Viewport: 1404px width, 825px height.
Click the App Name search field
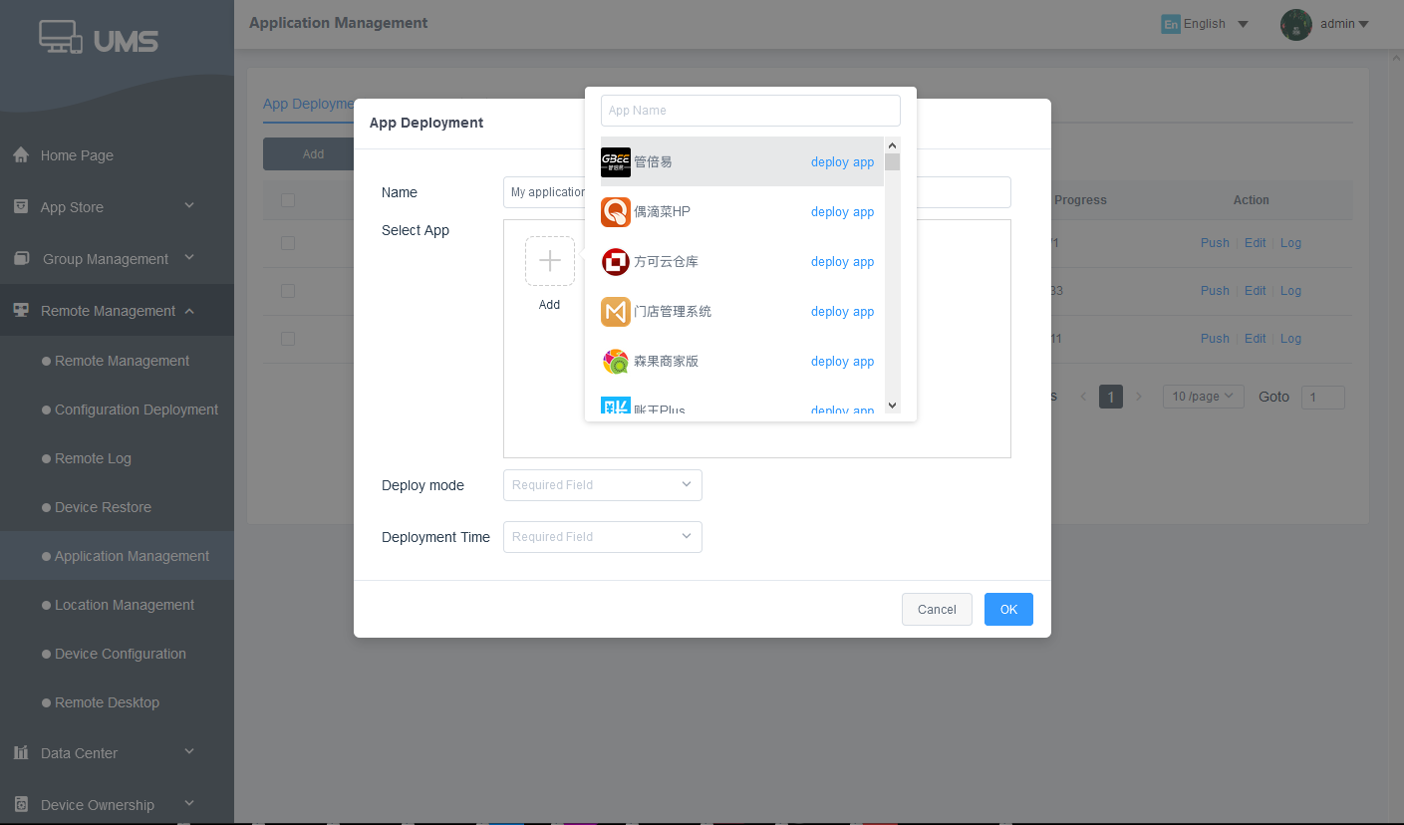[x=750, y=111]
